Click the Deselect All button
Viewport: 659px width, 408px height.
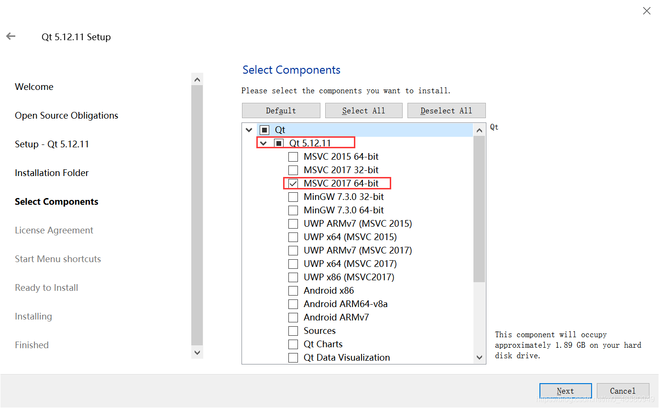pos(447,110)
